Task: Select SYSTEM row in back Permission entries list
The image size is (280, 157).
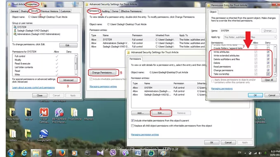Action: point(147,40)
